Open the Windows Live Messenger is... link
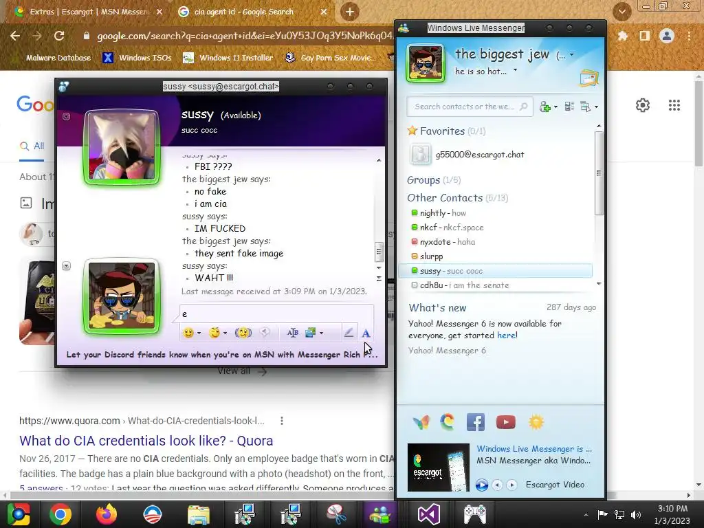This screenshot has height=528, width=704. (534, 449)
